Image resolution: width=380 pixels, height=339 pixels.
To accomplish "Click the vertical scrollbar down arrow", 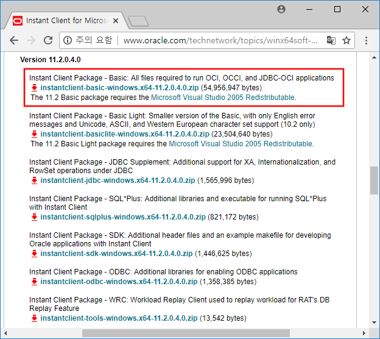I will click(x=374, y=323).
